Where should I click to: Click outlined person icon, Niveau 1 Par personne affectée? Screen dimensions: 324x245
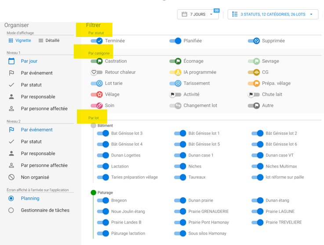[11, 109]
